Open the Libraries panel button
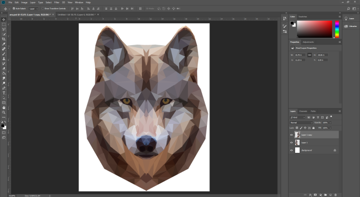This screenshot has height=197, width=360. (x=350, y=26)
